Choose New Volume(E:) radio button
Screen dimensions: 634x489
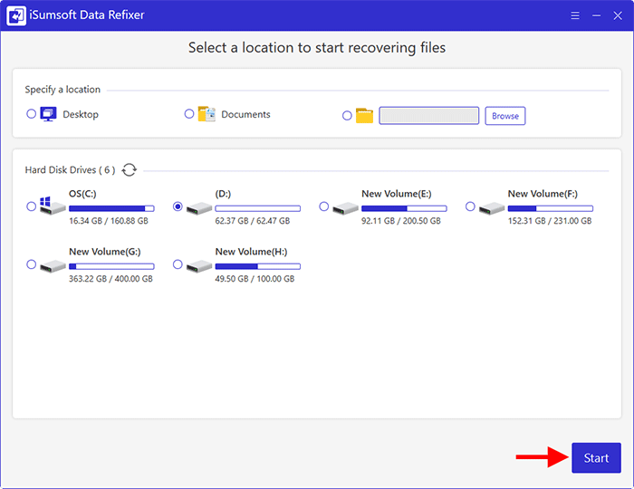(324, 206)
